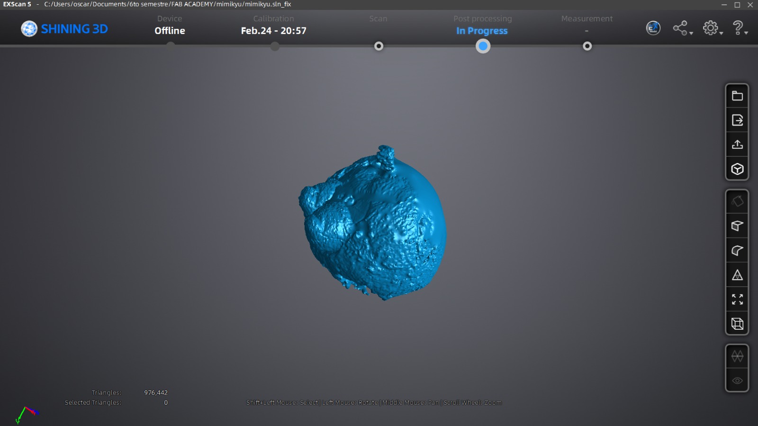Screen dimensions: 758x426
Task: Open the help question mark dropdown
Action: pyautogui.click(x=740, y=28)
